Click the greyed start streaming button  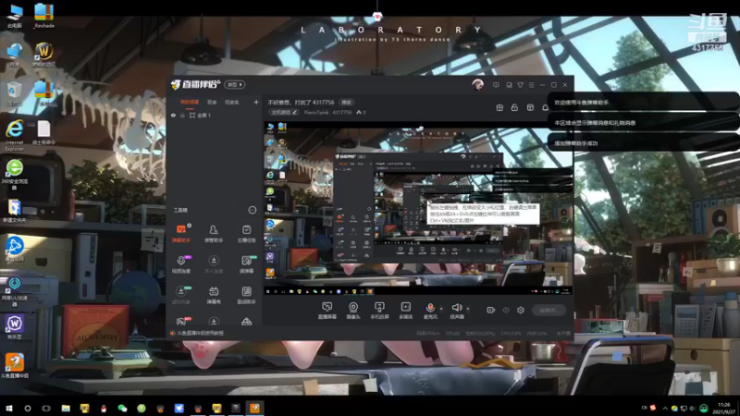pos(549,310)
